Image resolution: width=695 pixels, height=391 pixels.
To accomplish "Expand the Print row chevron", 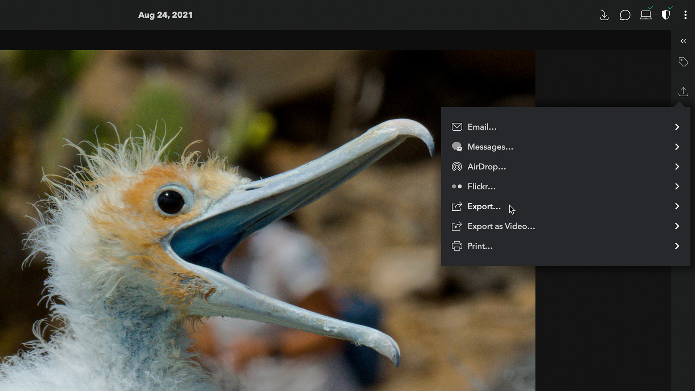I will pyautogui.click(x=677, y=246).
